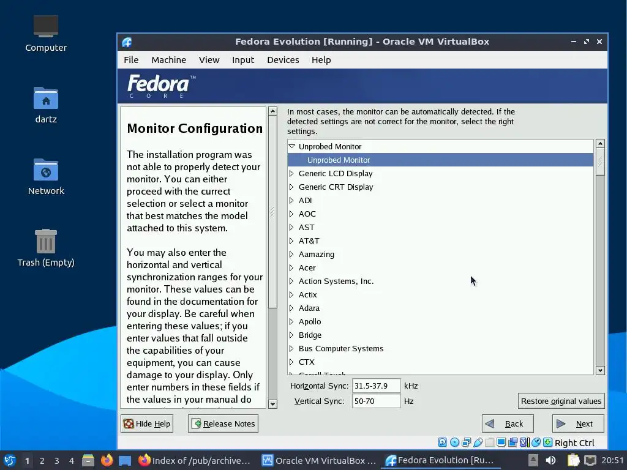This screenshot has height=470, width=627.
Task: Expand the Aamazing monitor group
Action: pyautogui.click(x=291, y=254)
